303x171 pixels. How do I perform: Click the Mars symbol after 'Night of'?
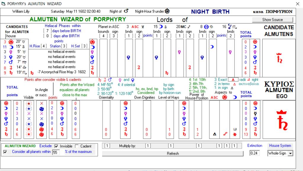tap(126, 11)
